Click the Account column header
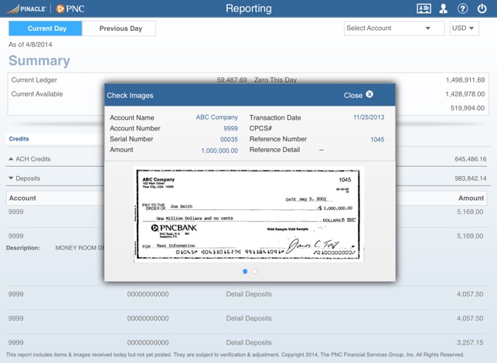The image size is (497, 363). click(22, 198)
